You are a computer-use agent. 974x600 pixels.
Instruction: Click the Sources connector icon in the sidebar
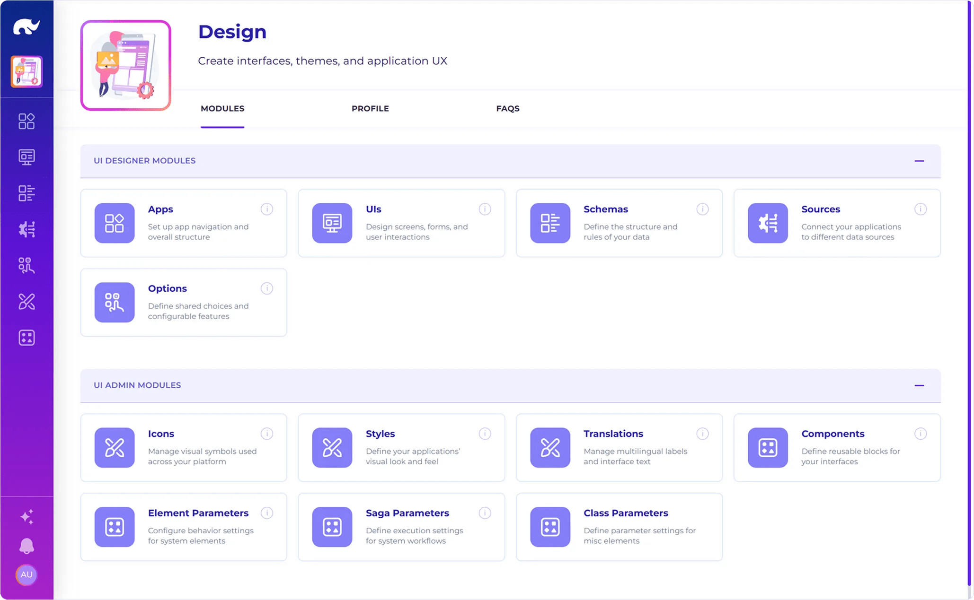27,229
